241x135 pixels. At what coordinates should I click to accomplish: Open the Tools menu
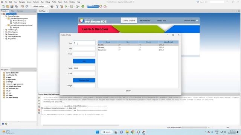[x=66, y=2]
